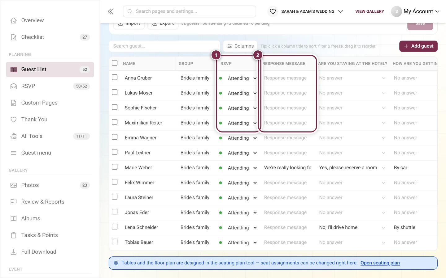Check the box for Anna Gruber
The width and height of the screenshot is (446, 278).
pos(115,77)
